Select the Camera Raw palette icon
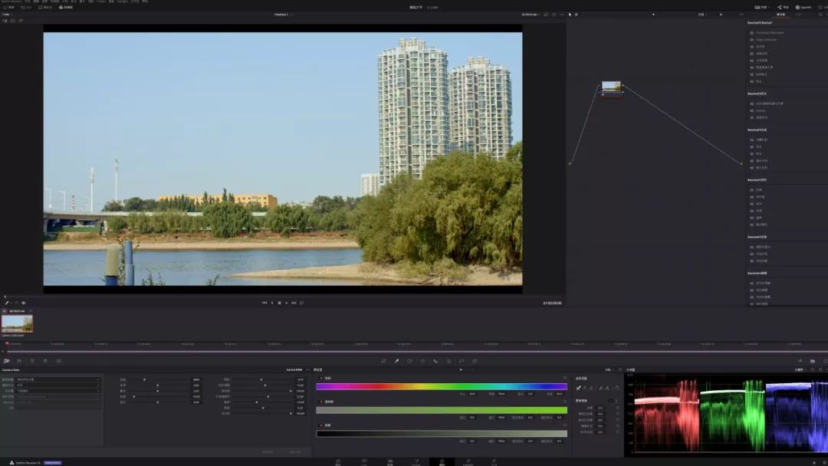Image resolution: width=828 pixels, height=466 pixels. (6, 360)
